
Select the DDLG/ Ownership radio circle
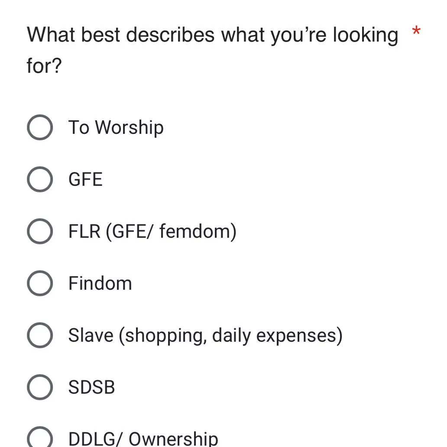point(40,438)
